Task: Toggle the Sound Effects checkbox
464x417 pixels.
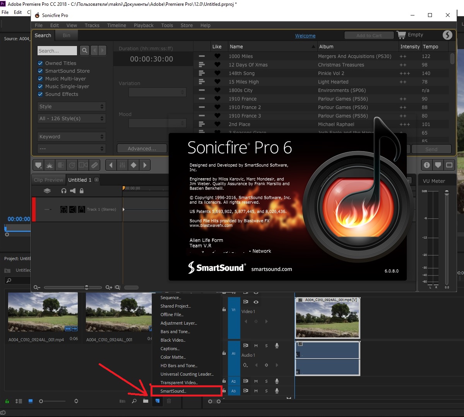Action: 40,94
